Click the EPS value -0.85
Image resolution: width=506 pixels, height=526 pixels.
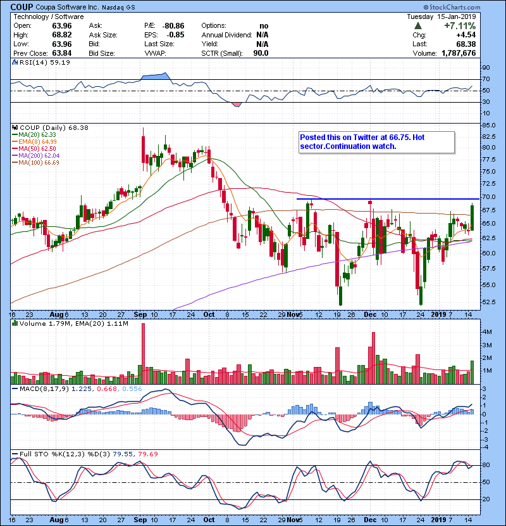[175, 35]
